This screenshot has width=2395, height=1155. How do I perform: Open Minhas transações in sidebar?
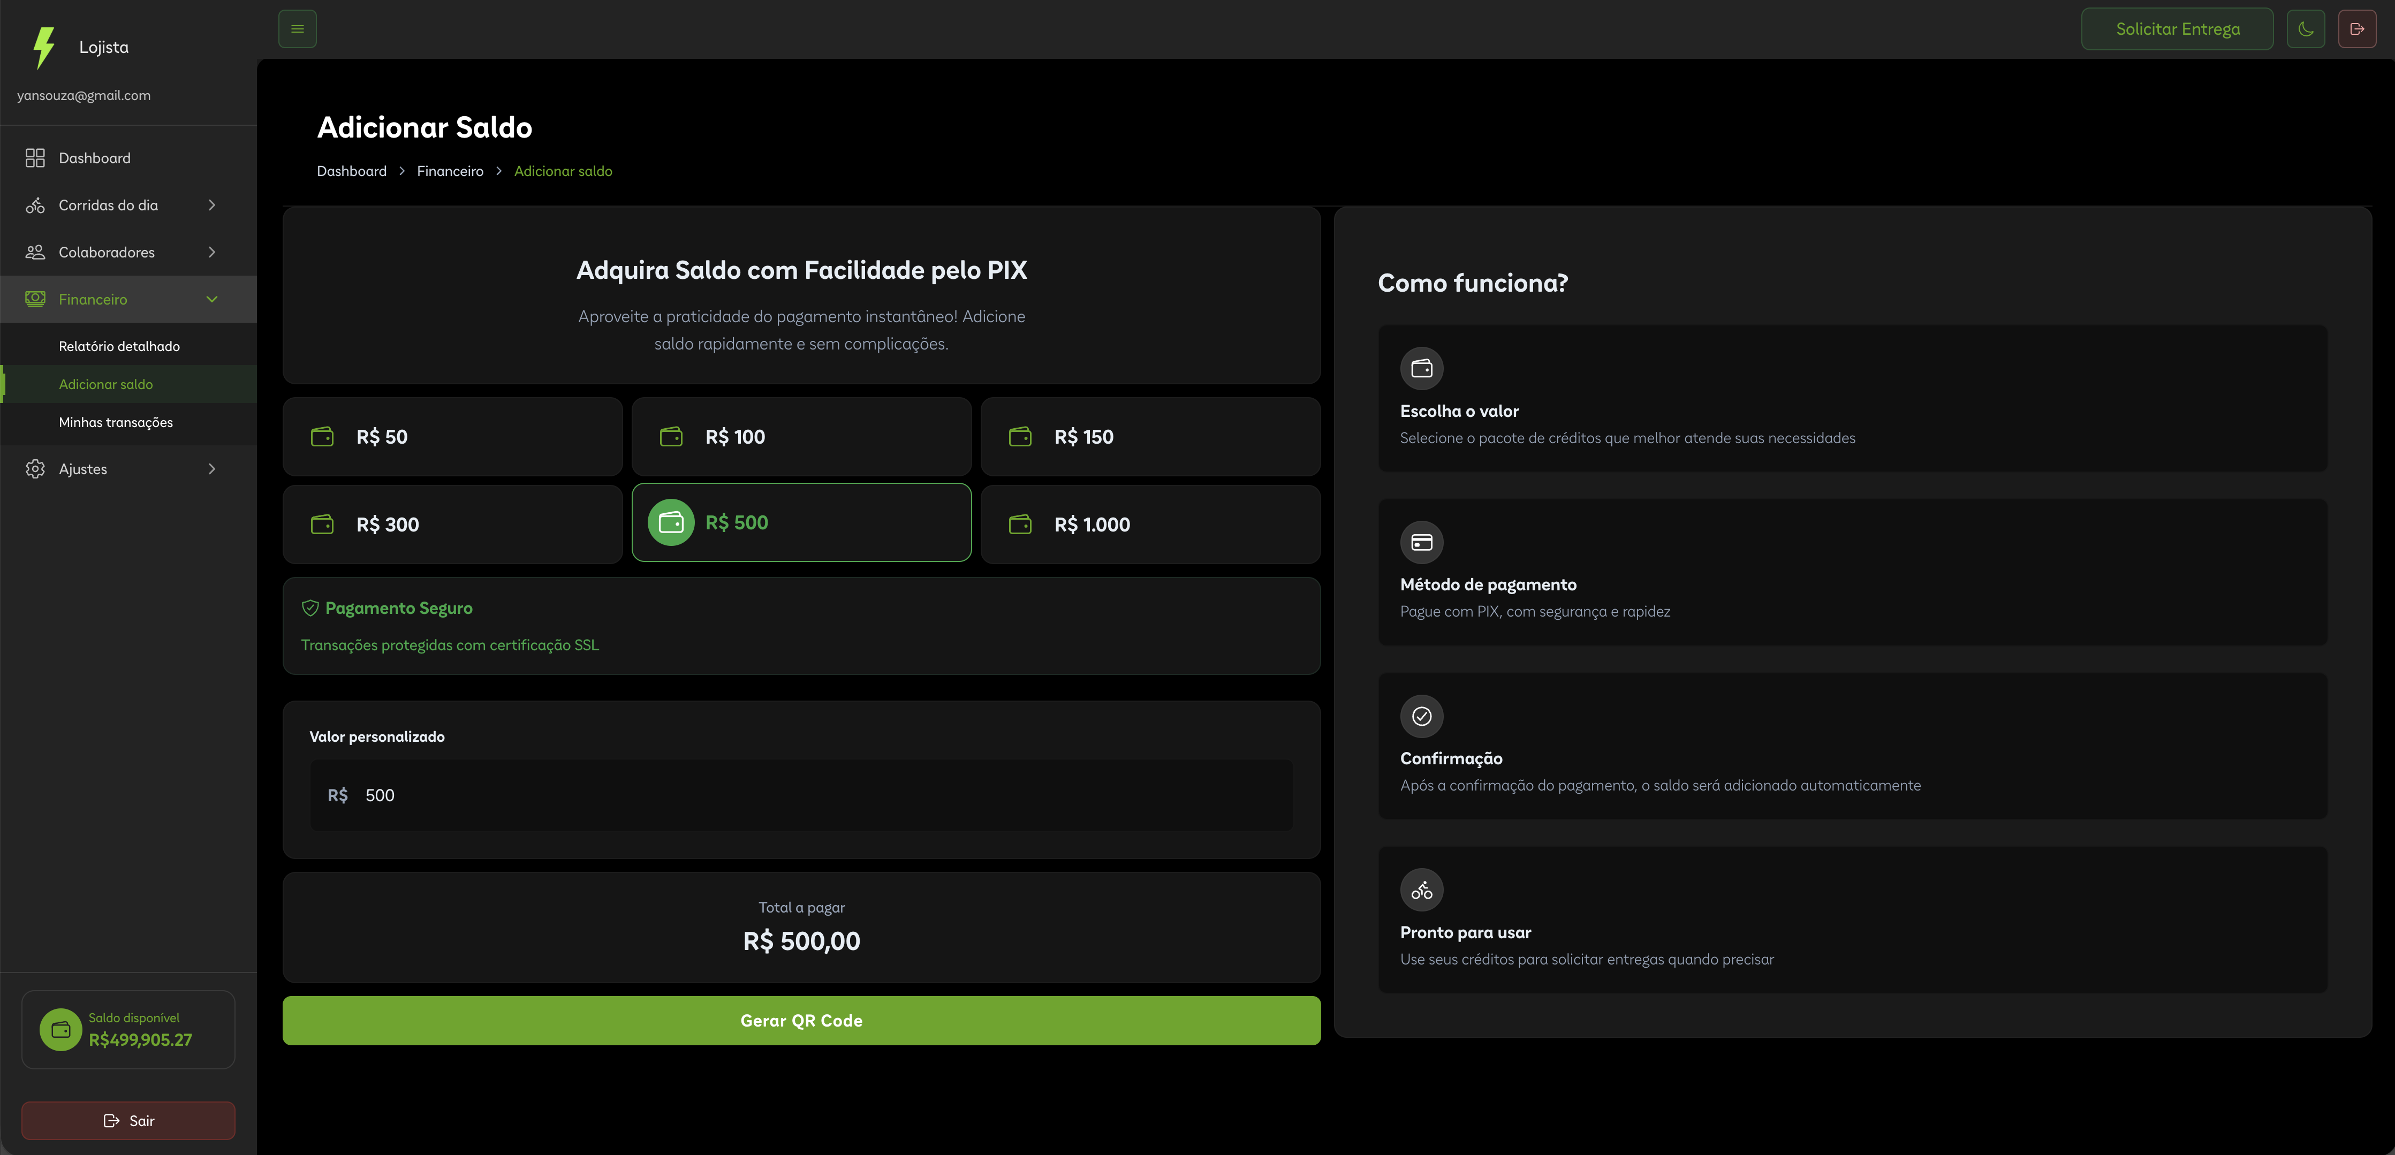point(116,423)
